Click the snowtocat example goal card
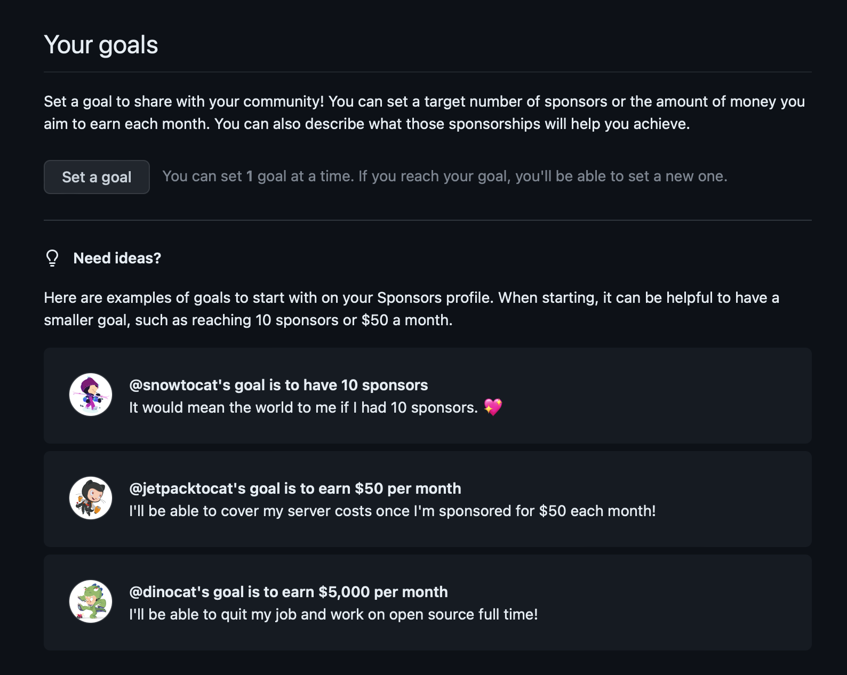Screen dimensions: 847x675 coord(428,396)
